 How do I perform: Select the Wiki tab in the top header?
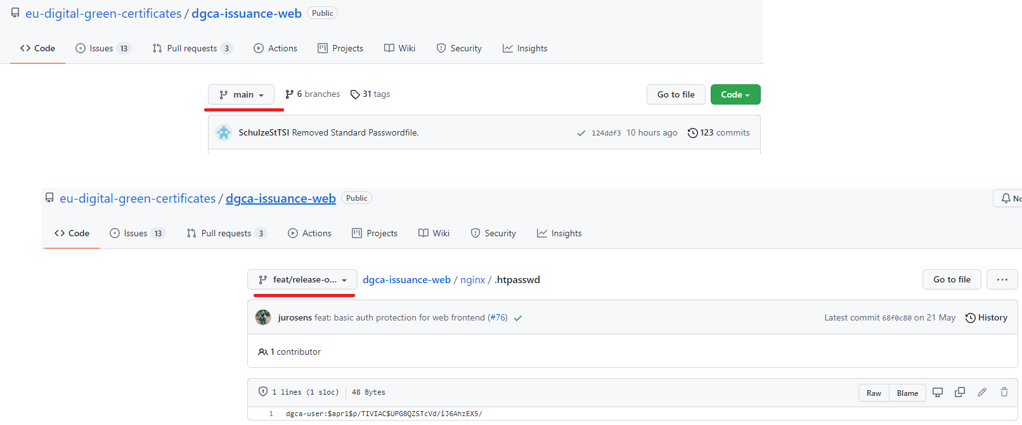tap(399, 48)
